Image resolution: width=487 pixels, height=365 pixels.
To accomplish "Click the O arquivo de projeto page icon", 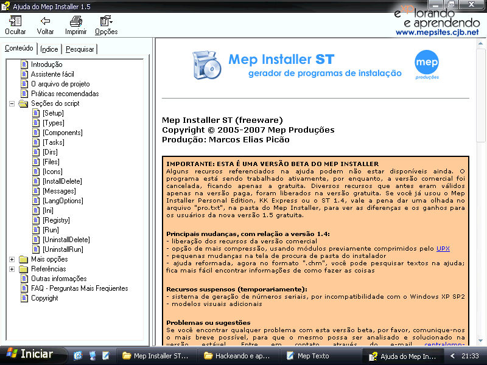I will [x=24, y=84].
